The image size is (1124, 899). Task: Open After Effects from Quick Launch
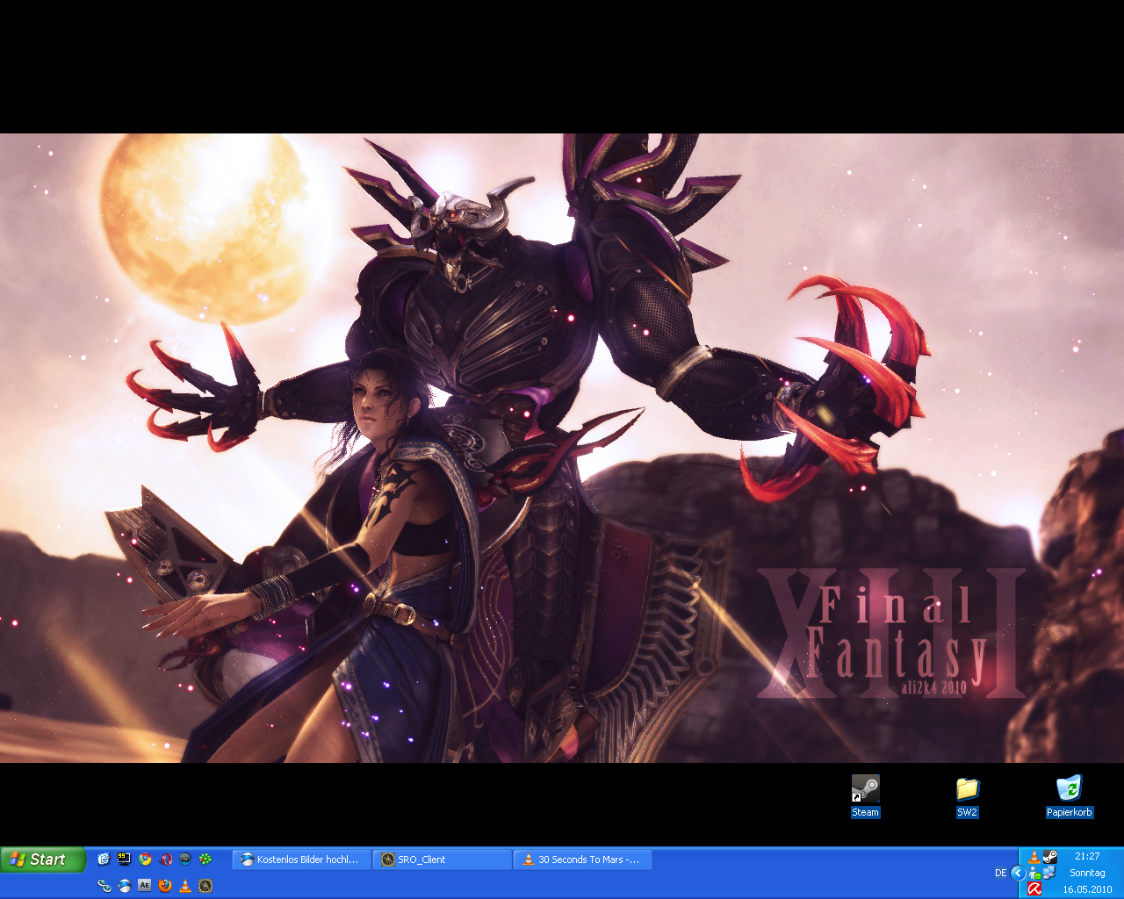point(144,886)
